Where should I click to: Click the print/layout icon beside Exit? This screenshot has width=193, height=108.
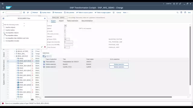click(x=185, y=13)
